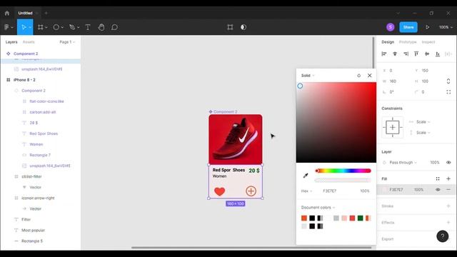
Task: Click align horizontal centers icon
Action: point(395,54)
